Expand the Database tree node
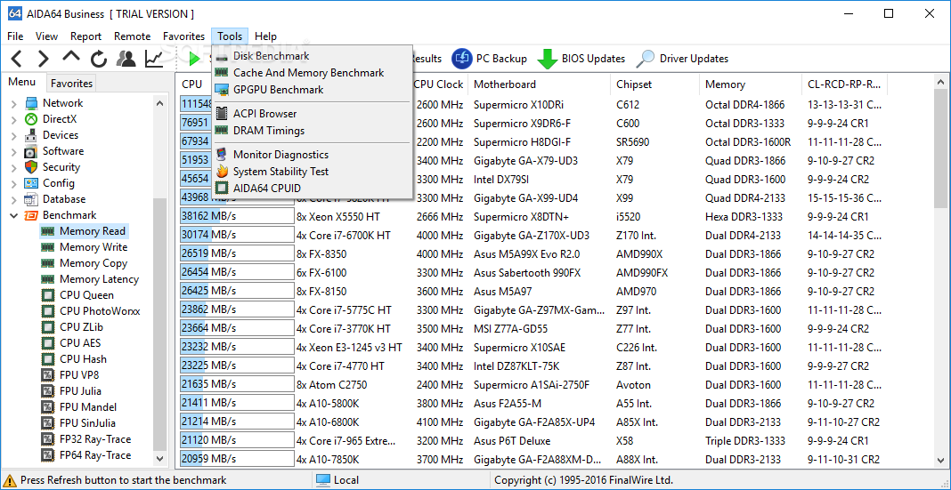The width and height of the screenshot is (951, 490). [x=13, y=199]
